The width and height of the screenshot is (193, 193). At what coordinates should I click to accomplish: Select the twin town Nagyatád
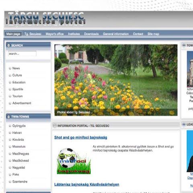point(18,167)
